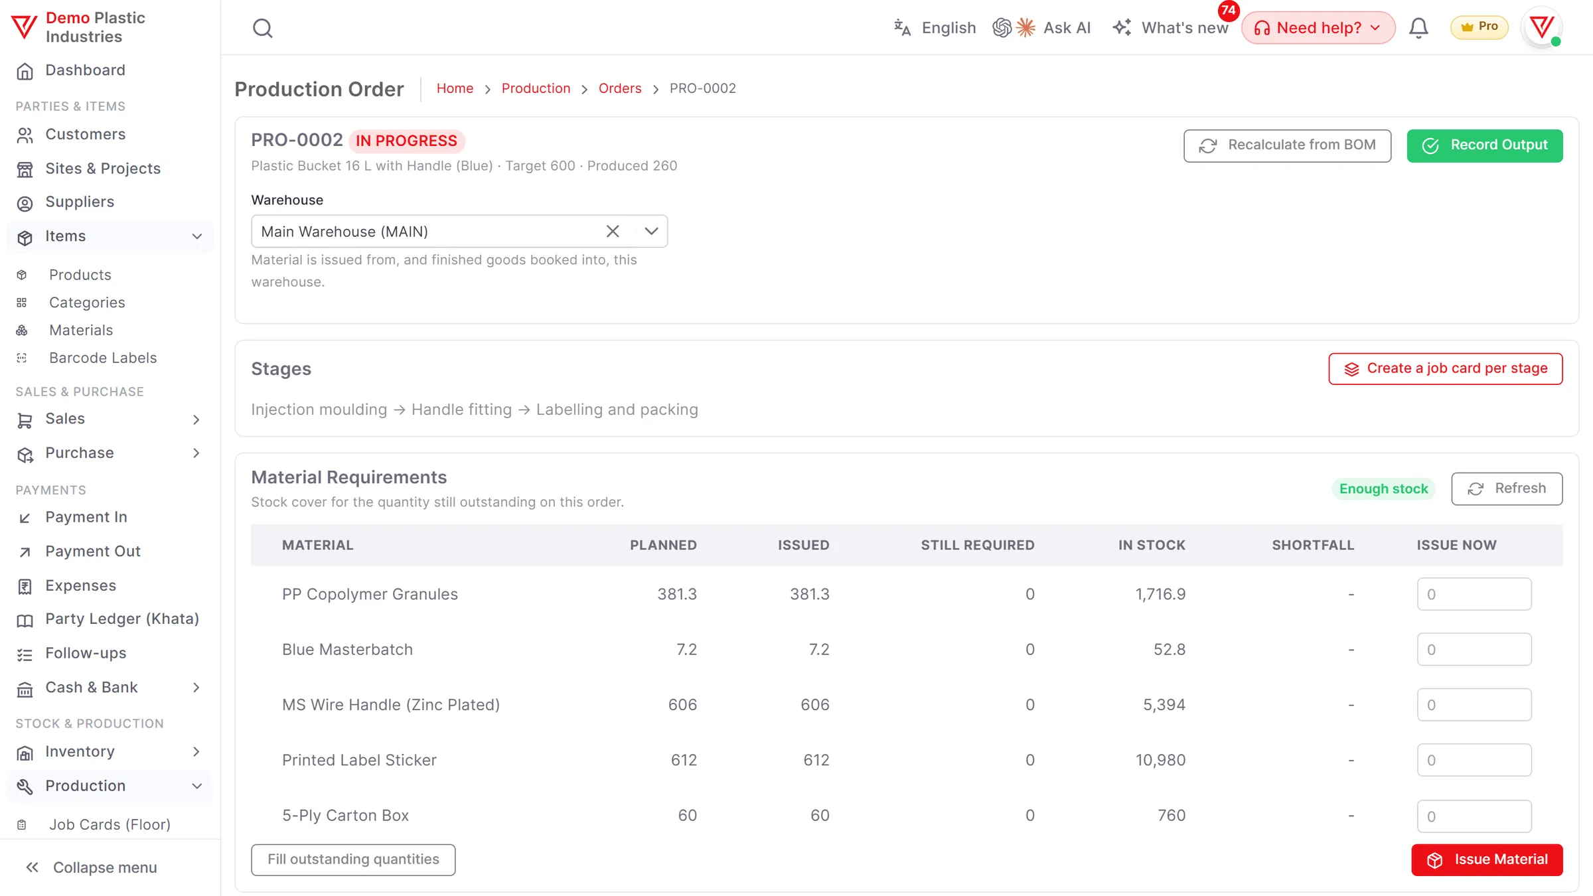Open Materials under Items
Image resolution: width=1593 pixels, height=896 pixels.
click(x=110, y=331)
